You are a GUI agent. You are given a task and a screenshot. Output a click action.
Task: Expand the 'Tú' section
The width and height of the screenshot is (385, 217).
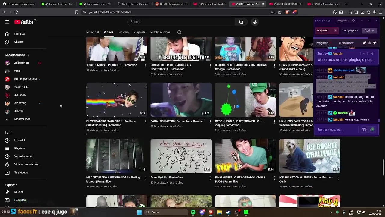coord(9,132)
